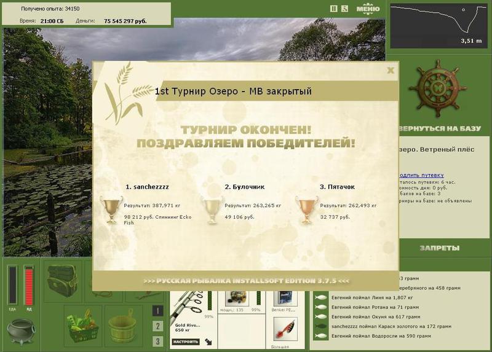Click fish icon beside 'поймал Окуня' message
The width and height of the screenshot is (492, 352).
tap(321, 317)
